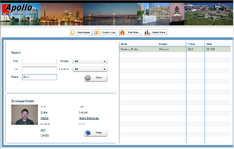Click the Location combo box showing All
234x149 pixels.
90,69
